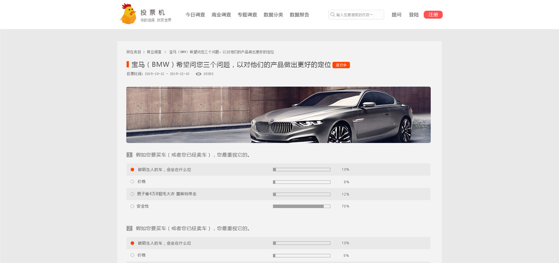Select 做陌生人的车 option in question 2
The height and width of the screenshot is (263, 559).
[133, 243]
